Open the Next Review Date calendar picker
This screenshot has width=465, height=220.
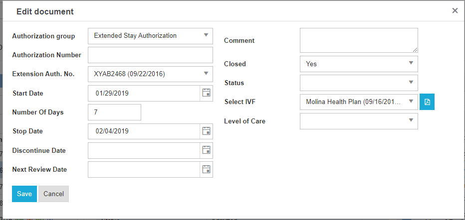pyautogui.click(x=206, y=169)
